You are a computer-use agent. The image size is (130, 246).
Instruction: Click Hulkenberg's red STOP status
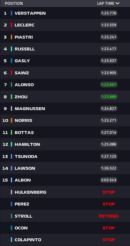pos(109,192)
